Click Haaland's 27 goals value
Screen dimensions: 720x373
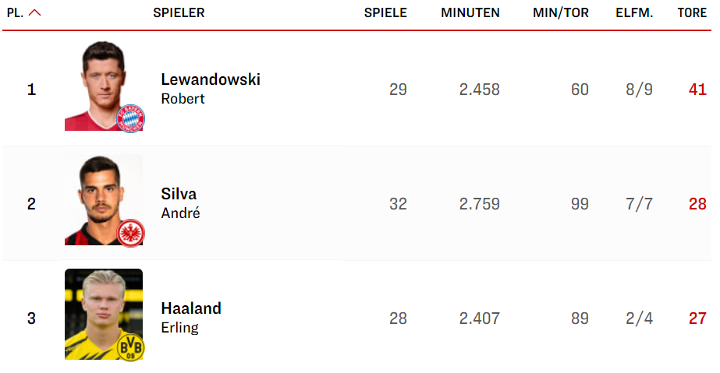tap(697, 318)
